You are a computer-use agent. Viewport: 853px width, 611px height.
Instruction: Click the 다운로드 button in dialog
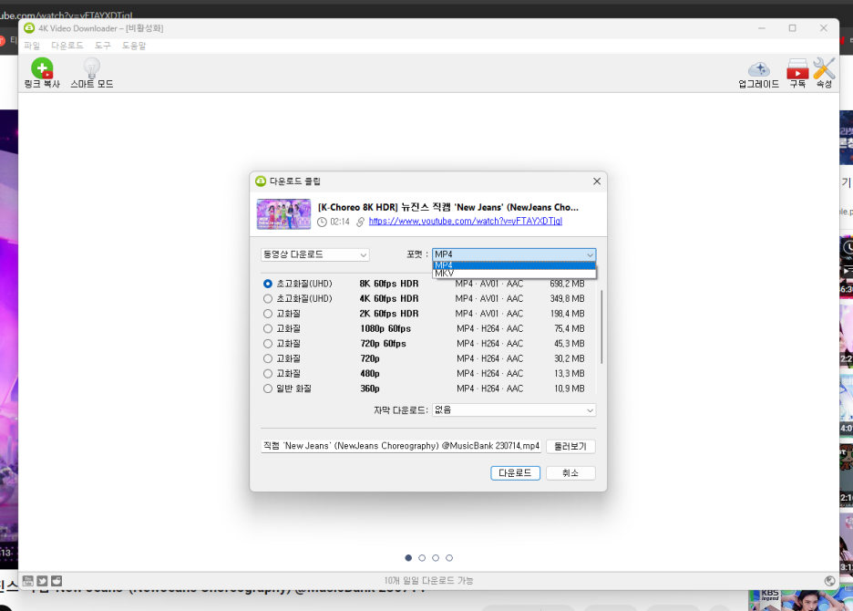(x=515, y=472)
